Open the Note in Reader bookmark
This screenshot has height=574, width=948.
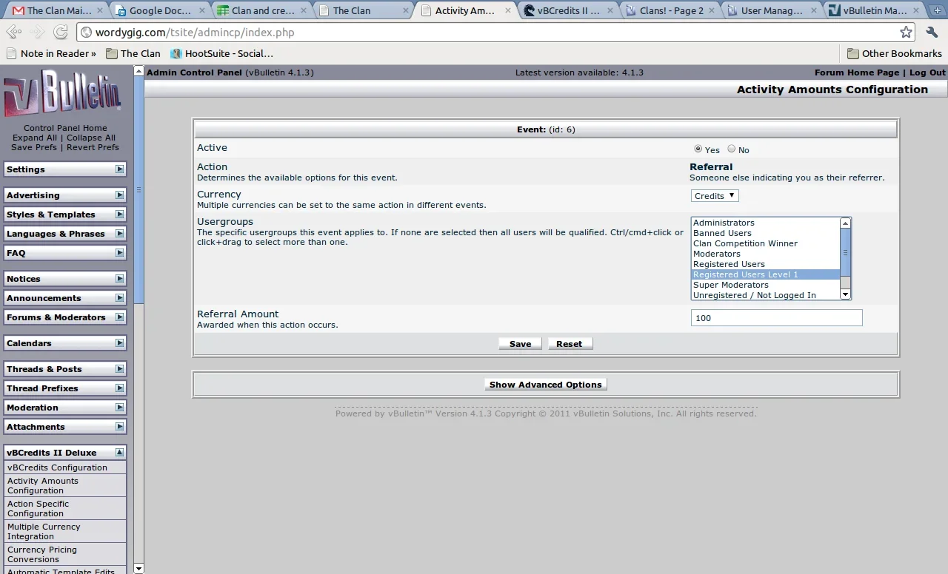(x=51, y=53)
